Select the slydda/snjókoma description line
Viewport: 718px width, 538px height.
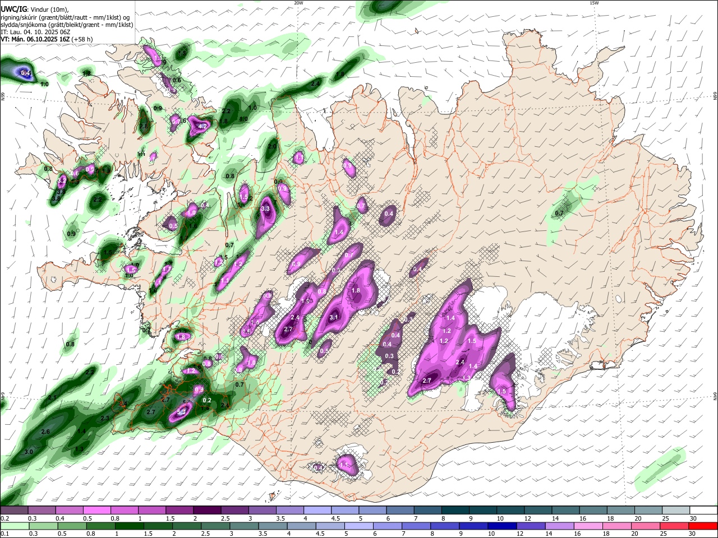coord(67,25)
